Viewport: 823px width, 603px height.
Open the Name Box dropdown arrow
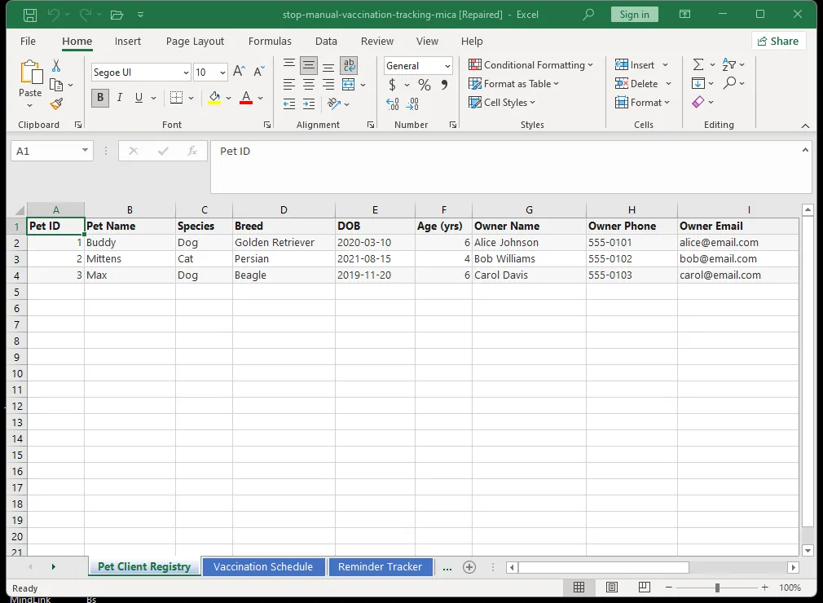coord(85,151)
